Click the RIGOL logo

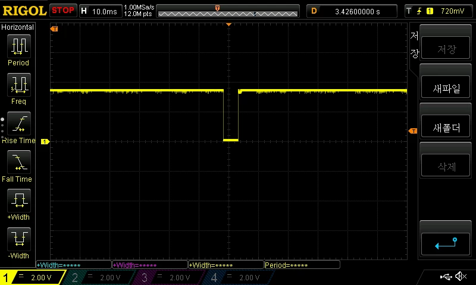click(24, 11)
